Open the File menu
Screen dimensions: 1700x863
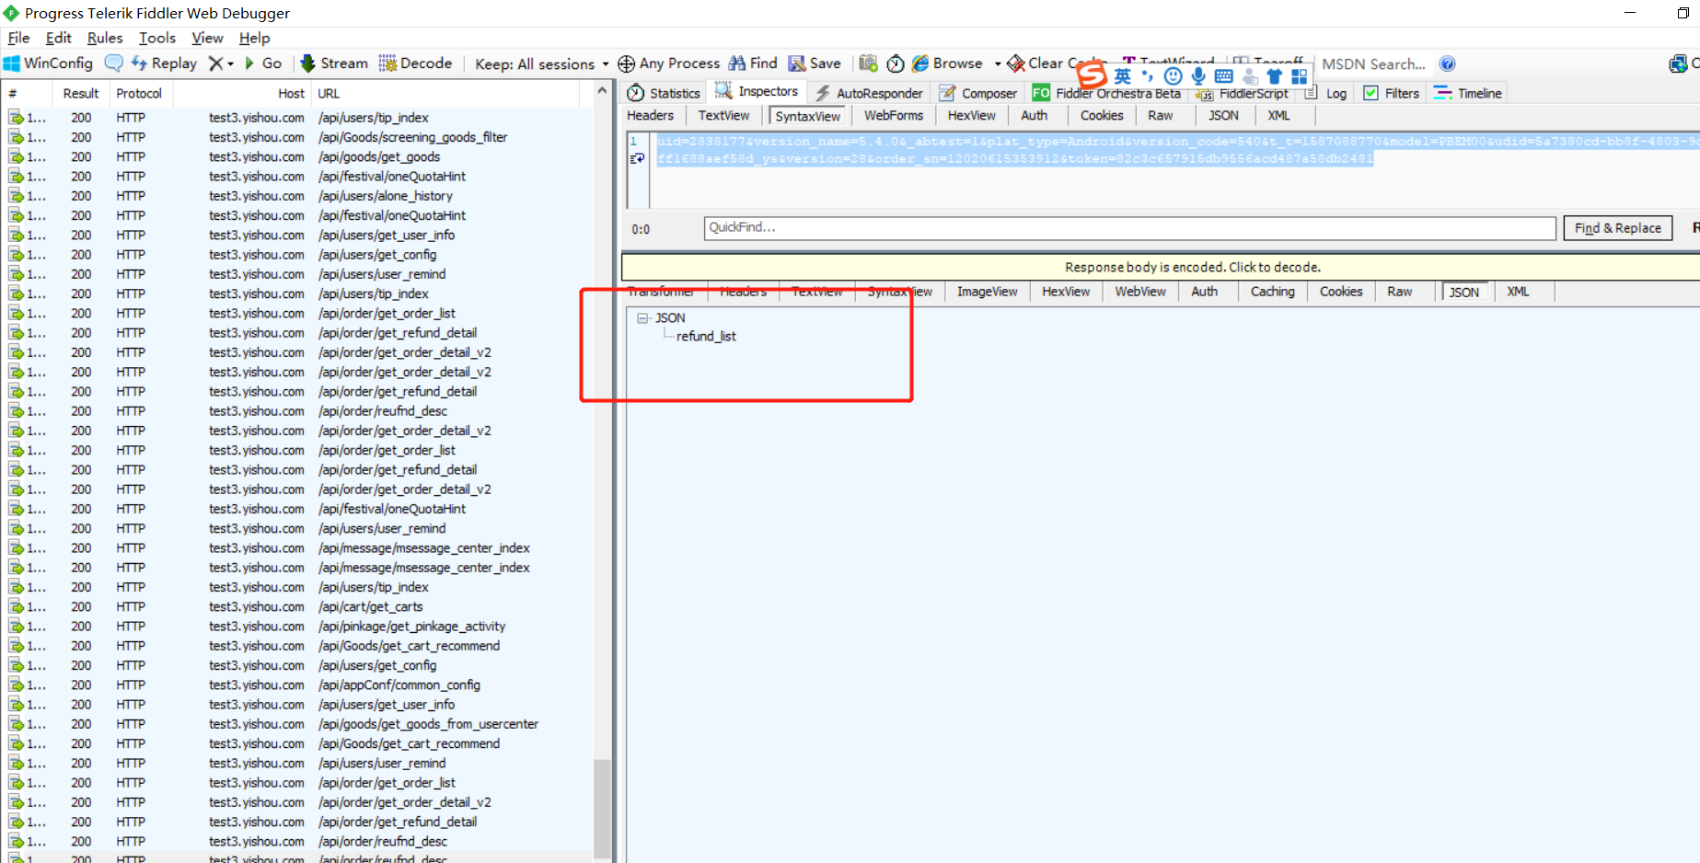[x=18, y=38]
